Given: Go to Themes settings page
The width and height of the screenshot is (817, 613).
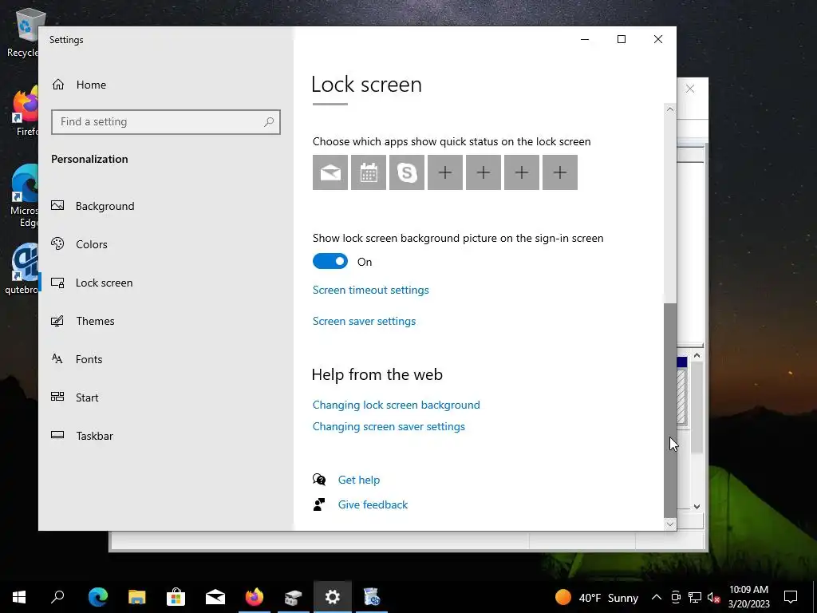Looking at the screenshot, I should point(166,321).
